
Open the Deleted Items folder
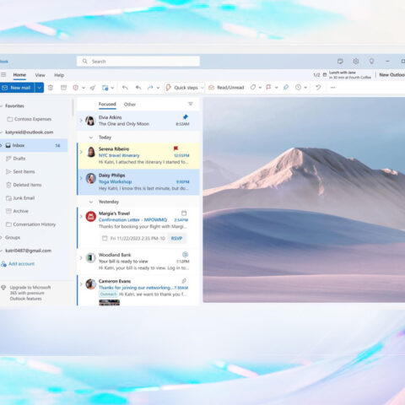point(27,185)
